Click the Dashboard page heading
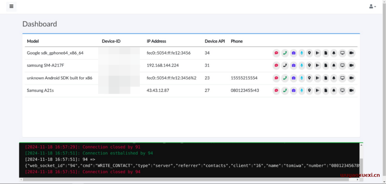 (x=40, y=24)
